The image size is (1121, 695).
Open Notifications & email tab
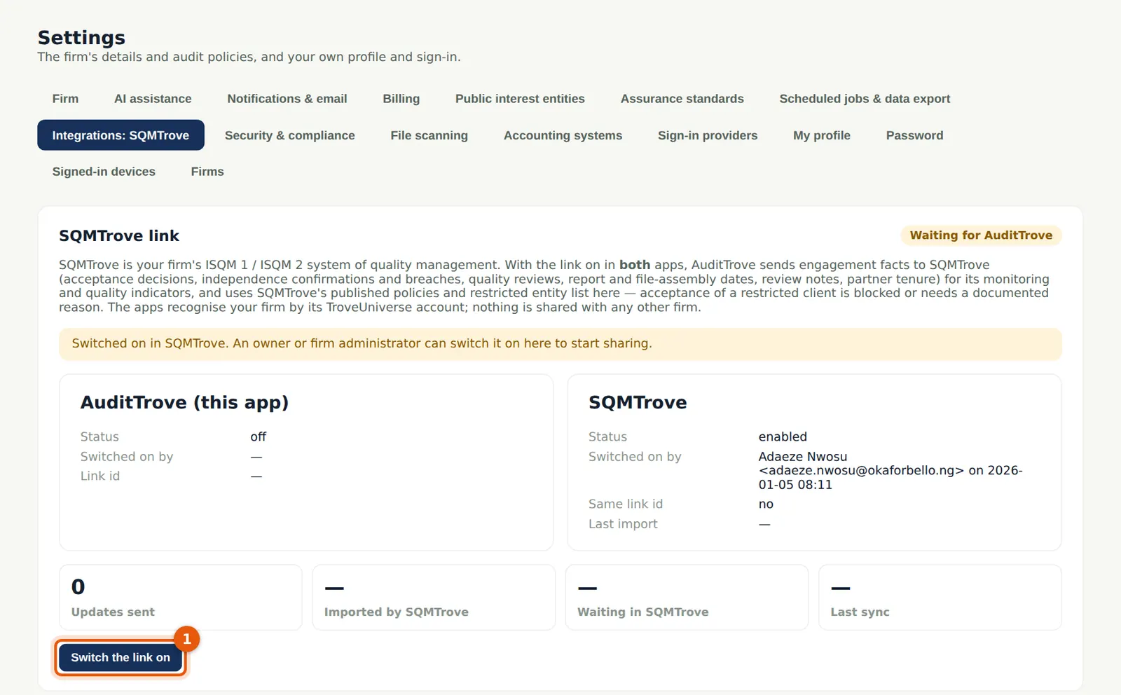[x=287, y=99]
